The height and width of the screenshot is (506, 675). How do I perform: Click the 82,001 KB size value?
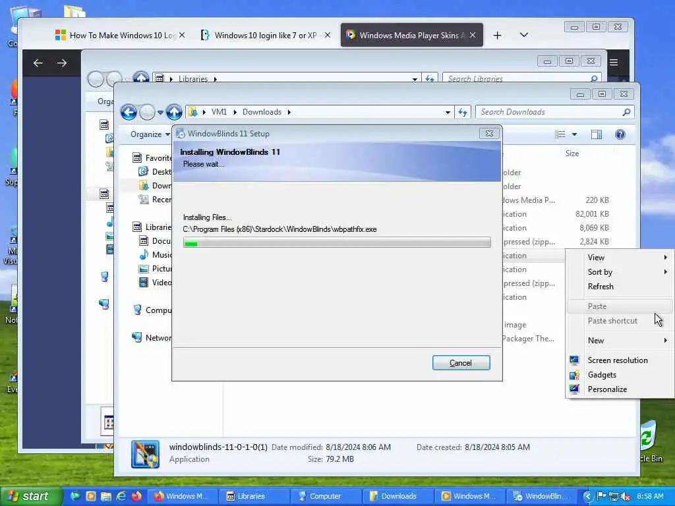click(x=593, y=214)
